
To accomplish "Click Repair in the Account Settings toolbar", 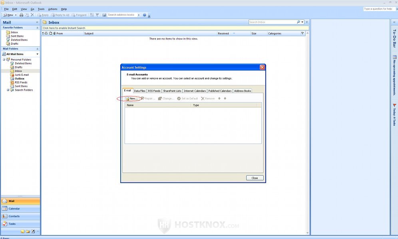I will (x=148, y=99).
